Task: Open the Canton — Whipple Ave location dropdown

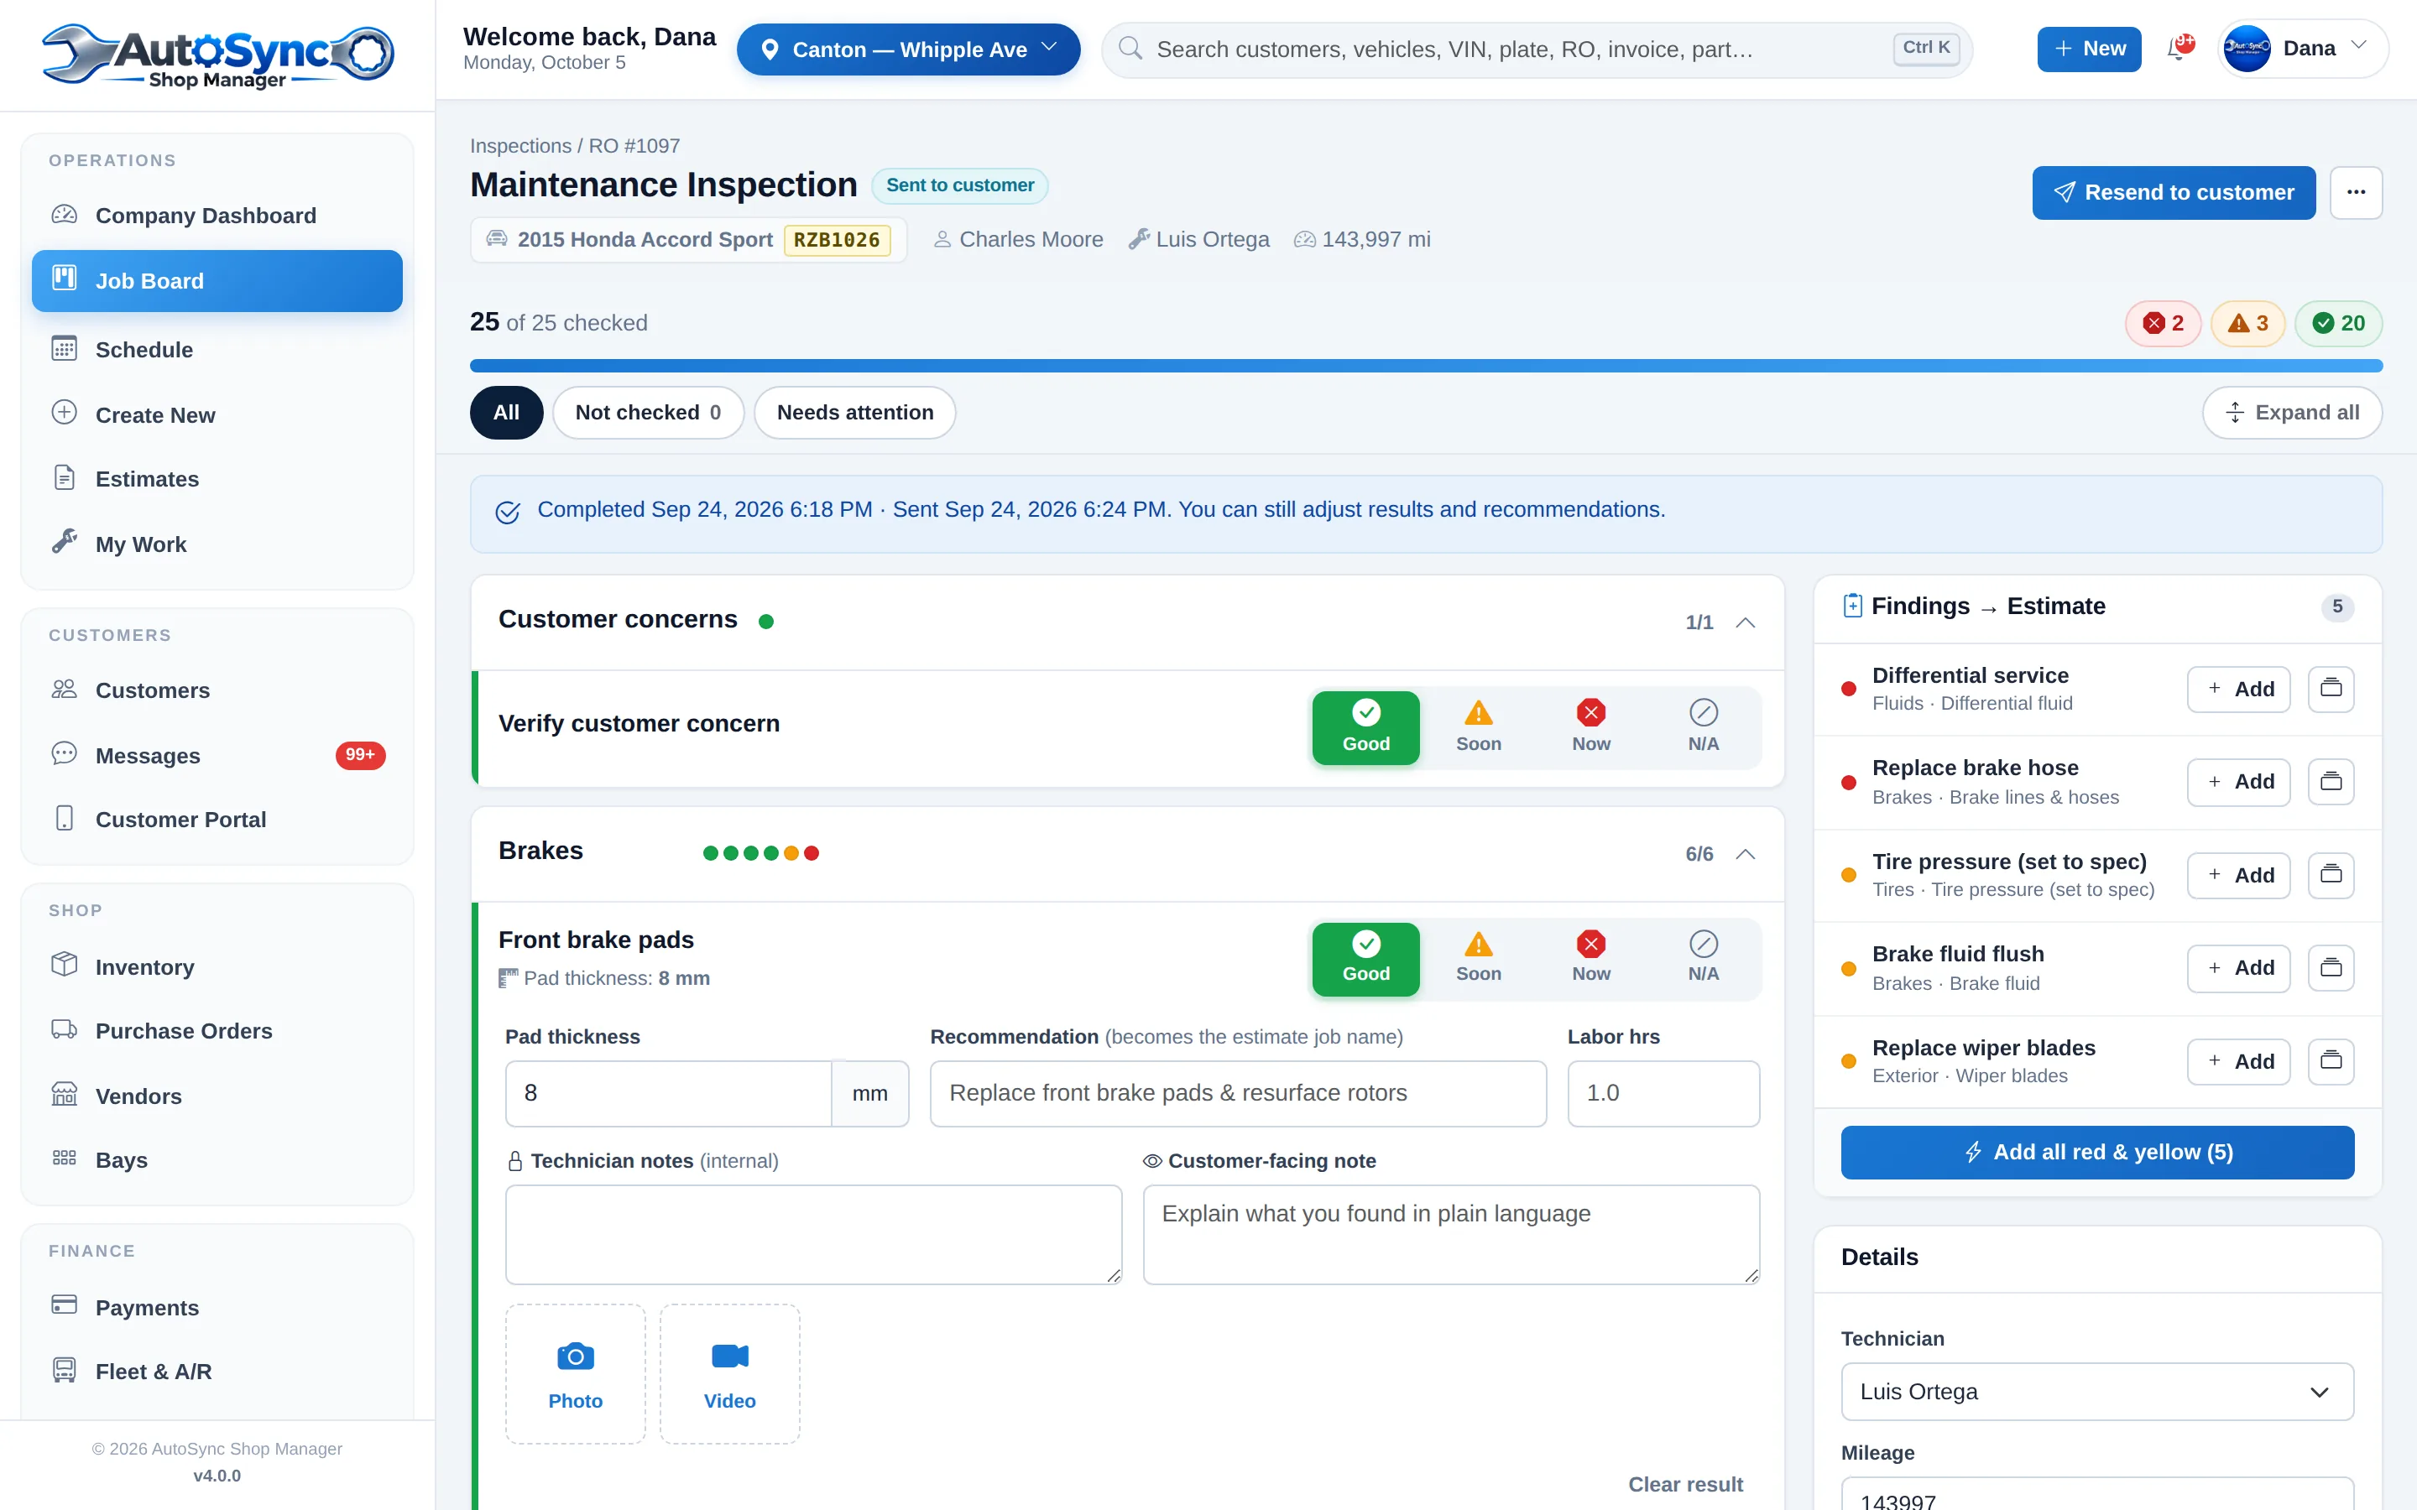Action: click(x=908, y=49)
